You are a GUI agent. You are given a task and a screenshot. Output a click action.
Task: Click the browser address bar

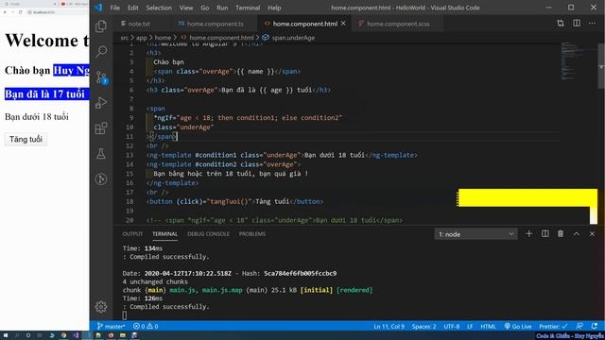coord(58,12)
